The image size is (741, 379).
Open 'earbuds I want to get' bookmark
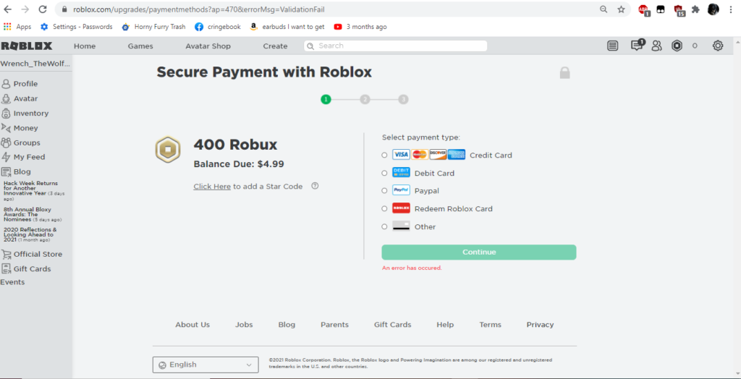click(287, 27)
